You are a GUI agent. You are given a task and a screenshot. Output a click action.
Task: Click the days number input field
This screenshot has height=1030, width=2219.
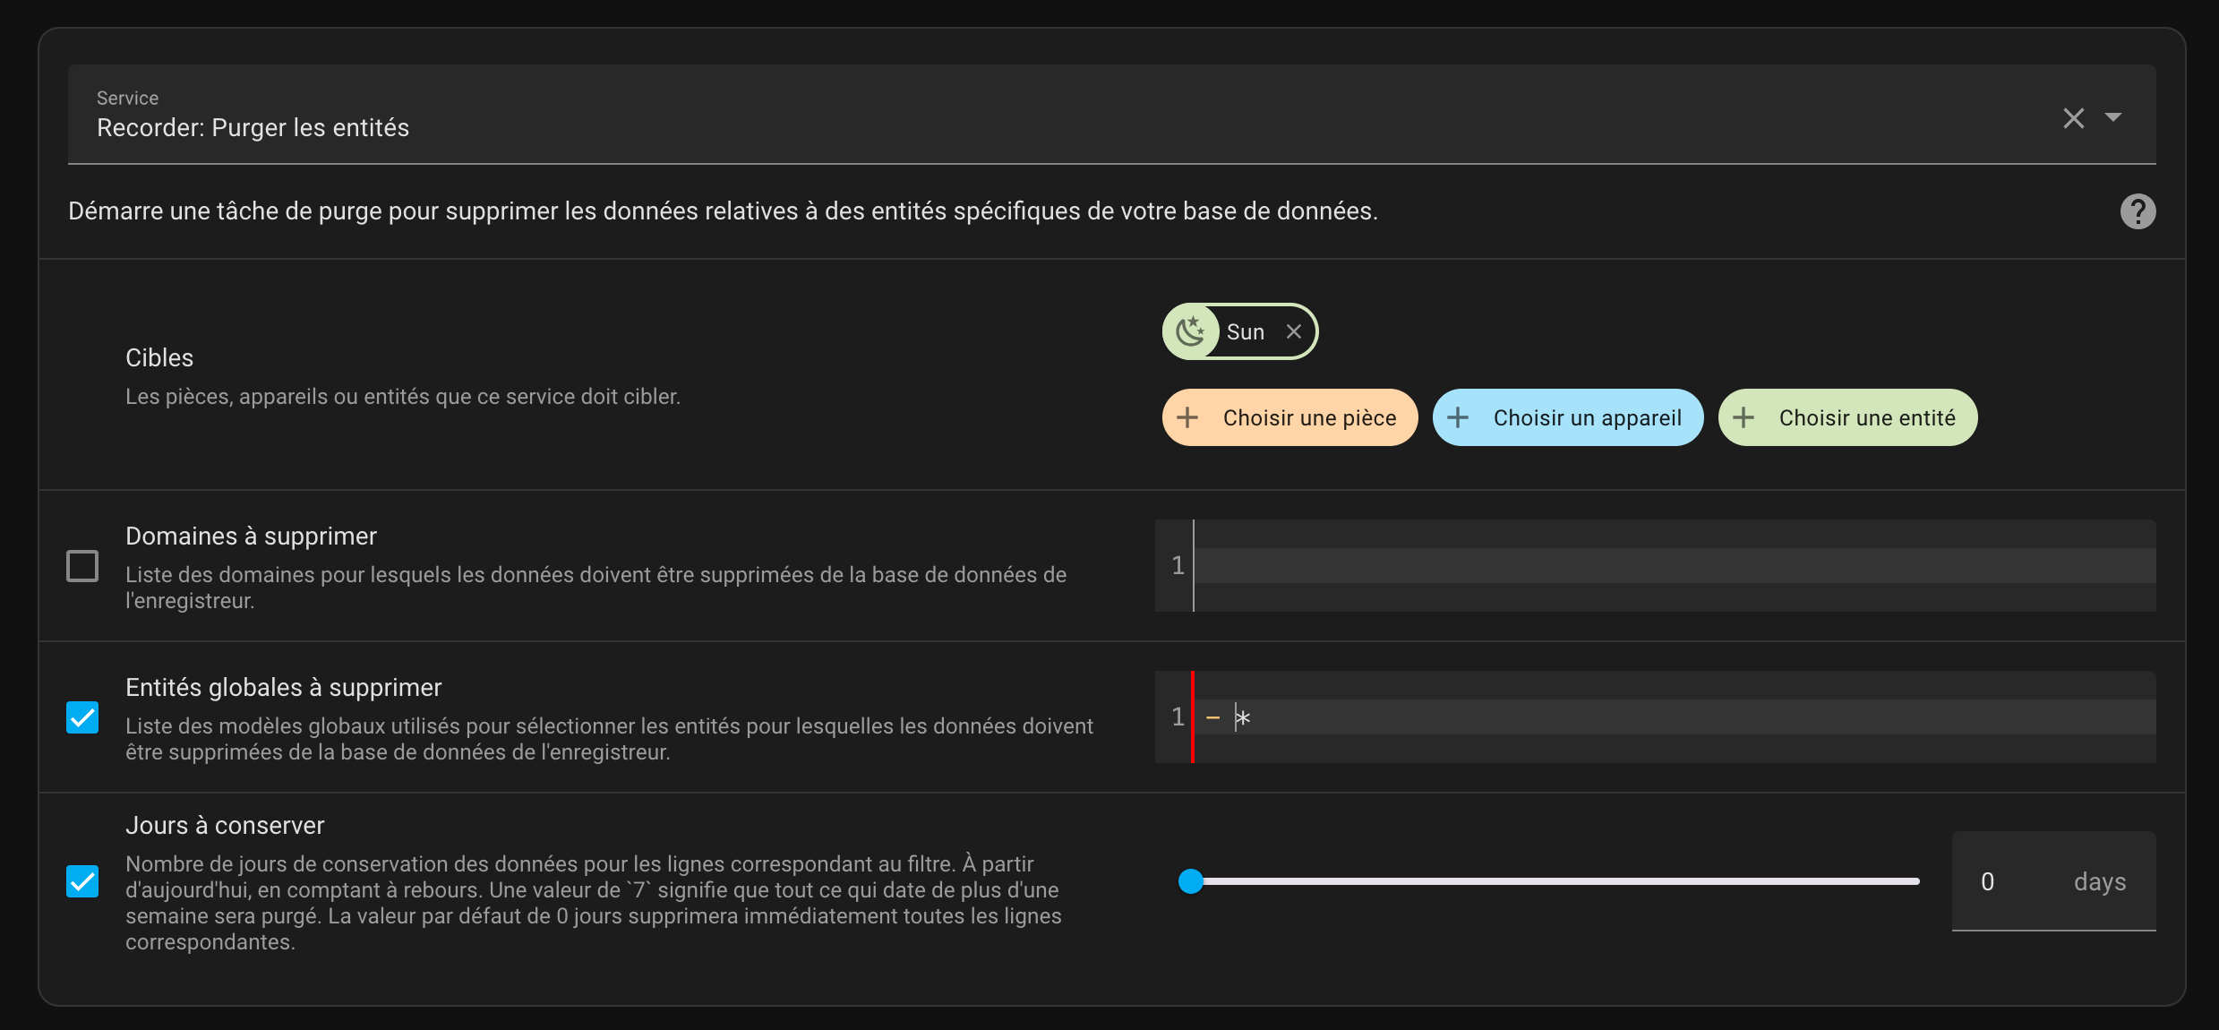pos(2053,881)
